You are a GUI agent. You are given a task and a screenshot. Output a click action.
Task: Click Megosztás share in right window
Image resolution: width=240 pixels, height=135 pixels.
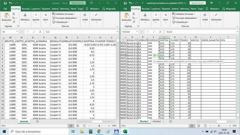coord(229,9)
